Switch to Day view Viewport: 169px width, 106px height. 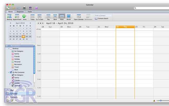48,17
